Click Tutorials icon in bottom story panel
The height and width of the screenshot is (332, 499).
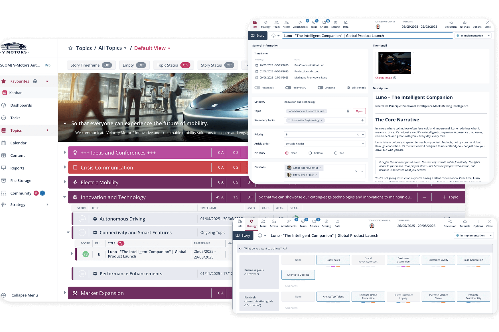465,221
